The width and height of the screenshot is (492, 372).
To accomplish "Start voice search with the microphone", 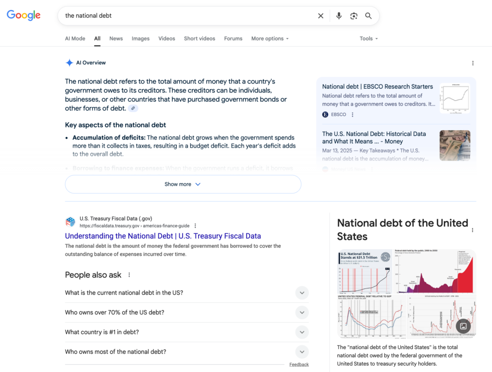I will (x=339, y=16).
